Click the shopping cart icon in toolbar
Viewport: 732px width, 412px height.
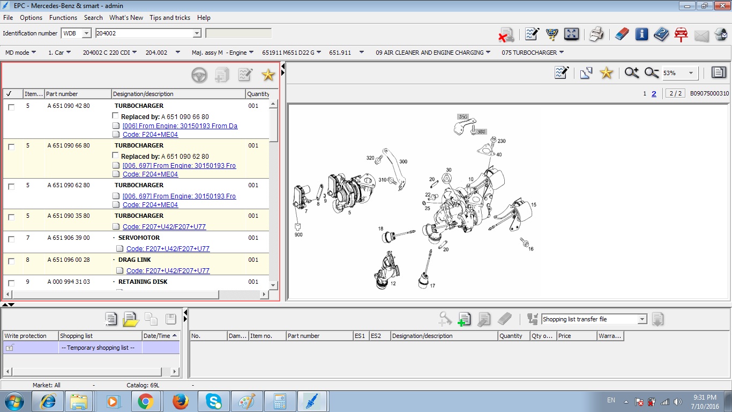[x=551, y=34]
